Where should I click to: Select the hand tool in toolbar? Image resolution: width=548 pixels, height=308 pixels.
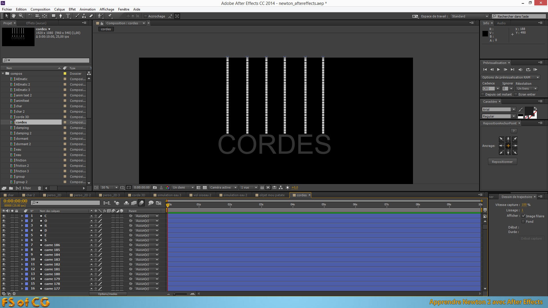click(13, 16)
